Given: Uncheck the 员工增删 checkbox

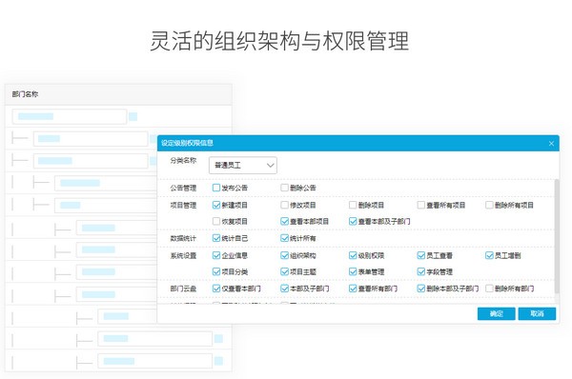Looking at the screenshot, I should [x=489, y=255].
